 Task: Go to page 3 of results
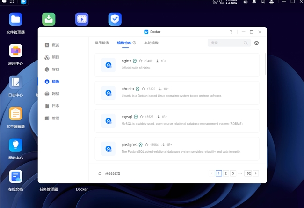pos(233,173)
